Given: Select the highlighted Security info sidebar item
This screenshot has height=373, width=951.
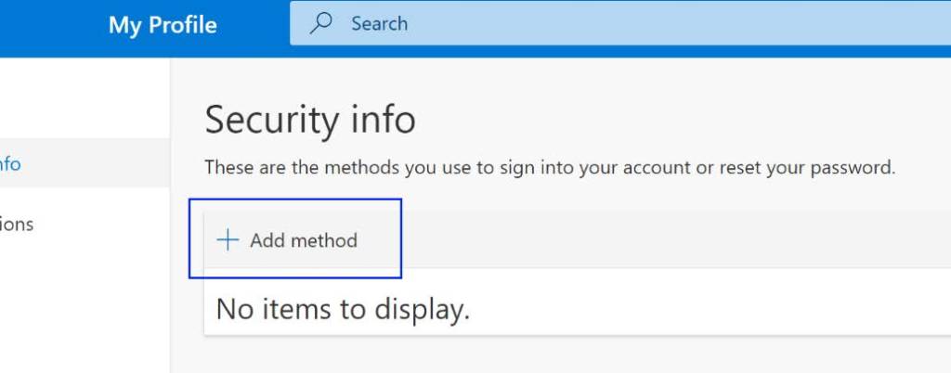Looking at the screenshot, I should 85,163.
